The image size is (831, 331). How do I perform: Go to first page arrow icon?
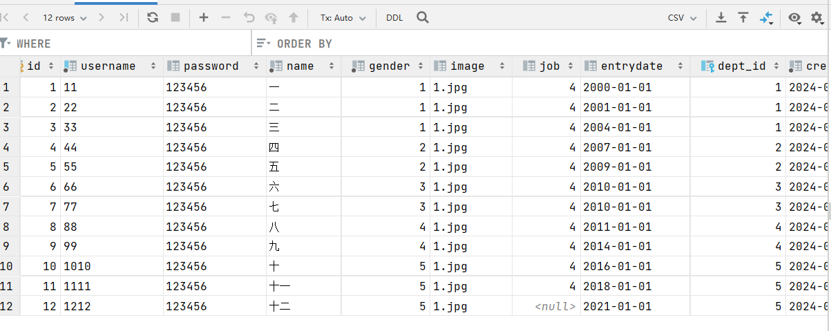coord(5,18)
